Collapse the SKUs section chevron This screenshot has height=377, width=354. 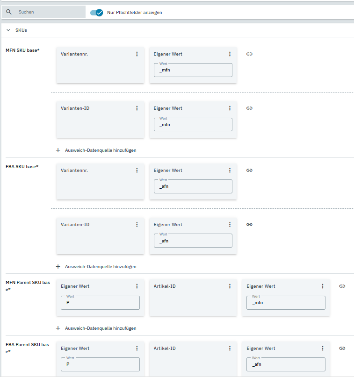(8, 30)
